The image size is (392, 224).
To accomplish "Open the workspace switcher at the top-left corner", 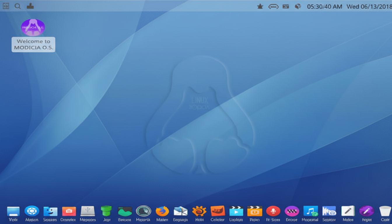I will (x=6, y=6).
